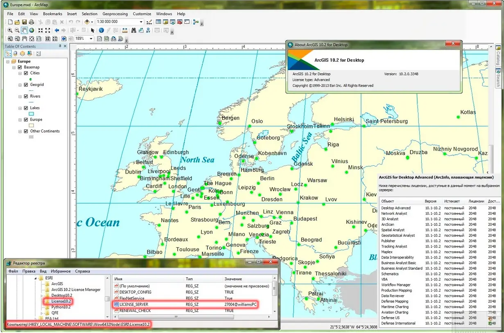Open a map with the Open folder icon
Screen dimensions: 504x333
[17, 22]
